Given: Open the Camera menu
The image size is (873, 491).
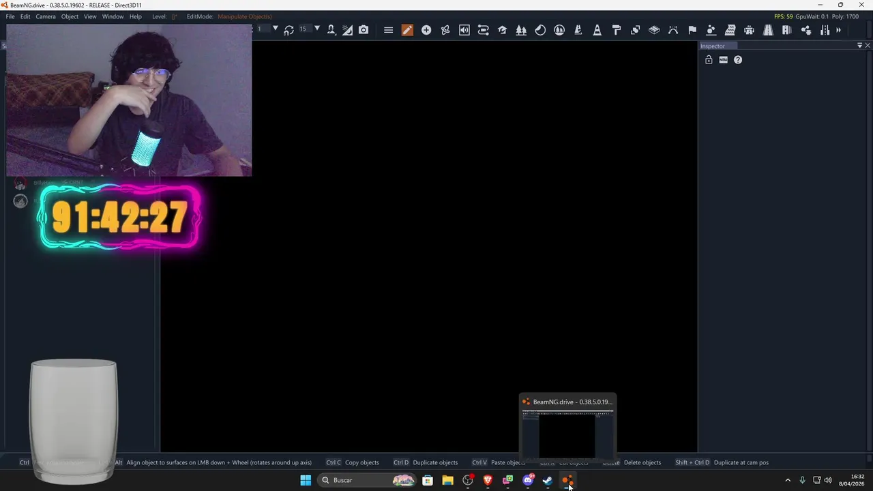Looking at the screenshot, I should (46, 16).
